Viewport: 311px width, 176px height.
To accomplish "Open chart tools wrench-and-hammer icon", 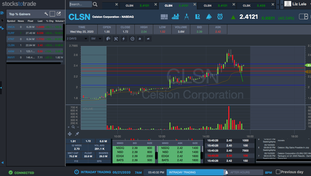I will (x=116, y=39).
